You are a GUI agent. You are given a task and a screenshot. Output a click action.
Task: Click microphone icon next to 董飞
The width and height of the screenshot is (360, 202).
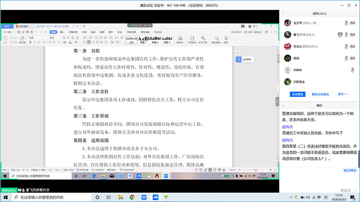[x=346, y=35]
